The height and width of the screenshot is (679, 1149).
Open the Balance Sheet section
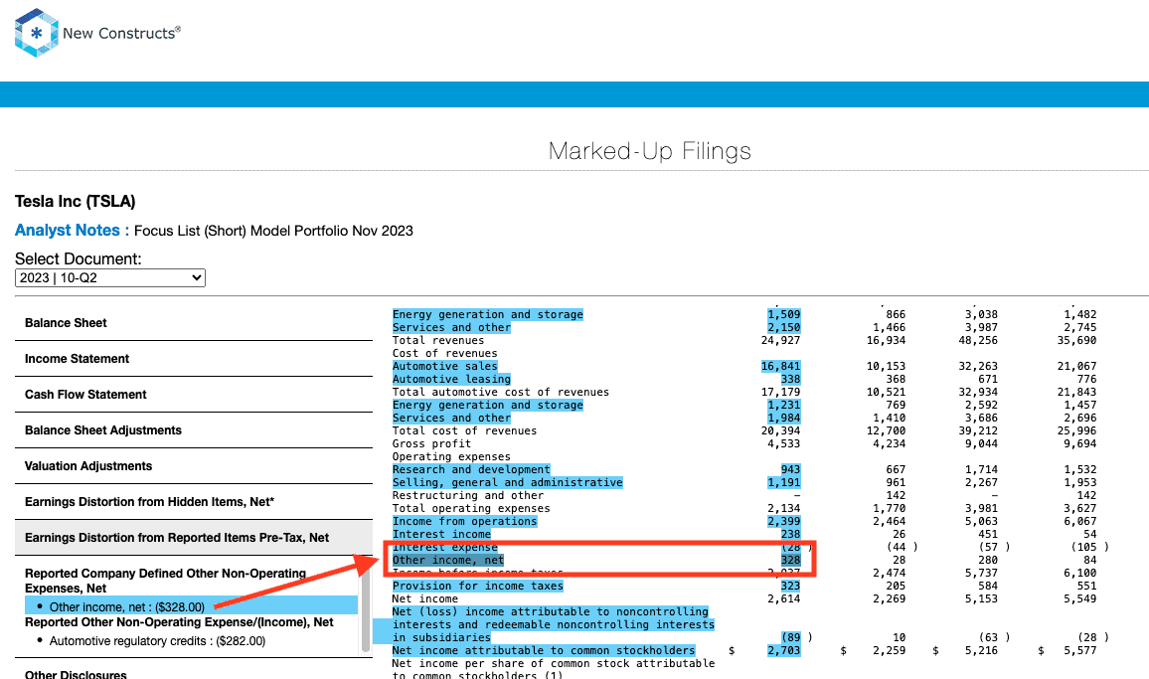click(194, 323)
